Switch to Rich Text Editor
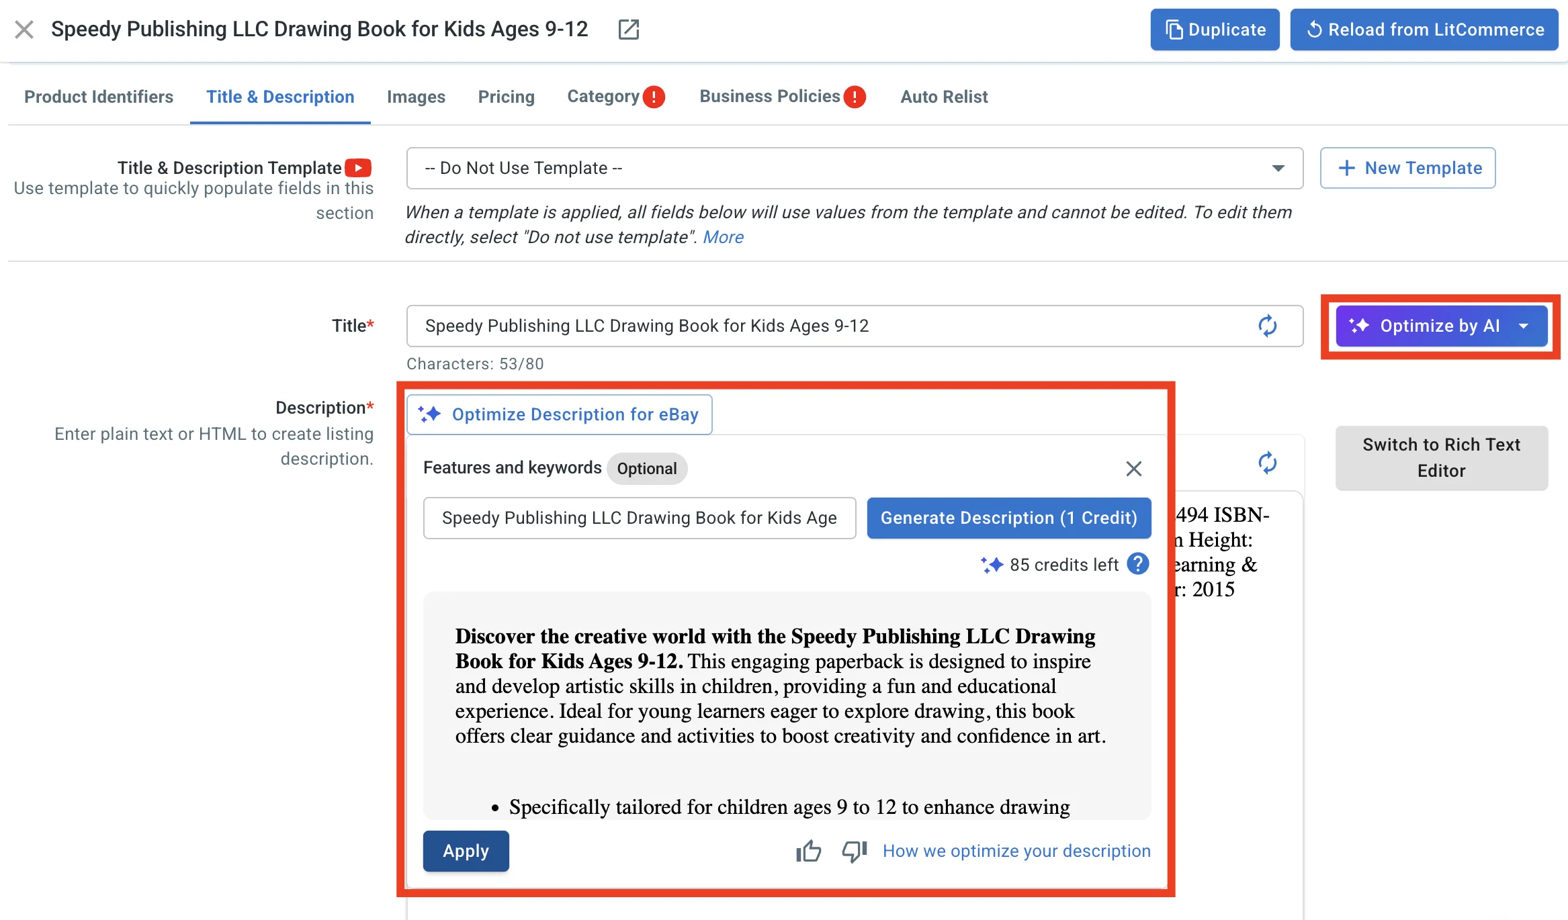1568x920 pixels. 1441,457
